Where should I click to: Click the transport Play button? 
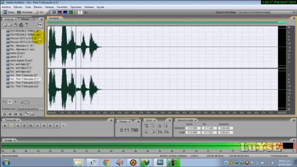pyautogui.click(x=11, y=126)
